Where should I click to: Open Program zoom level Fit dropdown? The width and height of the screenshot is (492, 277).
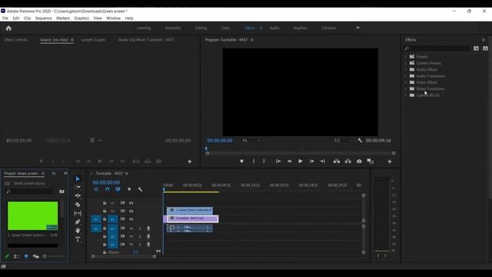251,140
